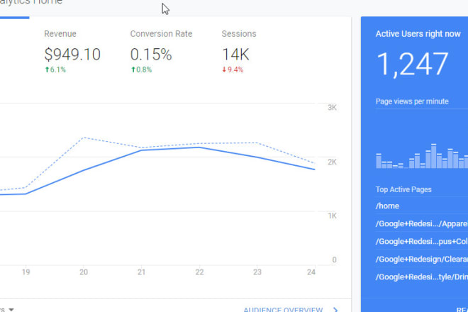Click the red Sessions 9.4% down arrow
Viewport: 468px width, 312px height.
[224, 69]
